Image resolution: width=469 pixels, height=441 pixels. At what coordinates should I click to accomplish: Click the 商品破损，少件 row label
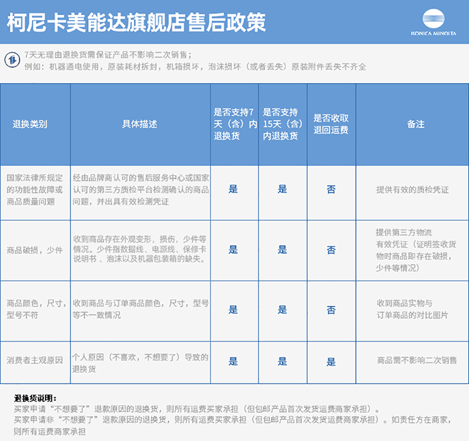coord(34,250)
